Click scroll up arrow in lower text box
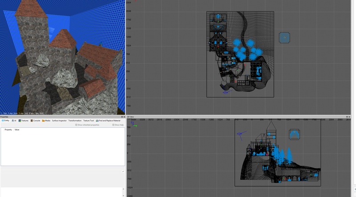Viewport: 356px width, 197px height. [123, 189]
